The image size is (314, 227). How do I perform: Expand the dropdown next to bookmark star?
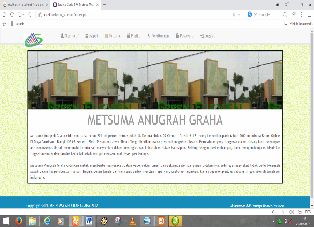click(239, 14)
